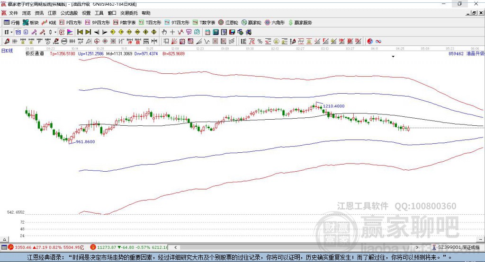Collapse lower panel with up-triangle button
Screen dimensions: 485x262
click(x=4, y=239)
